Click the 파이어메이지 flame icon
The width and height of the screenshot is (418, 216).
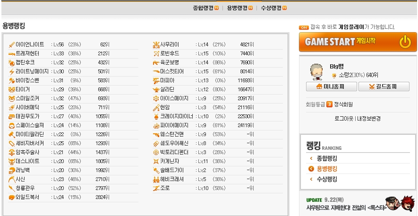(x=156, y=126)
